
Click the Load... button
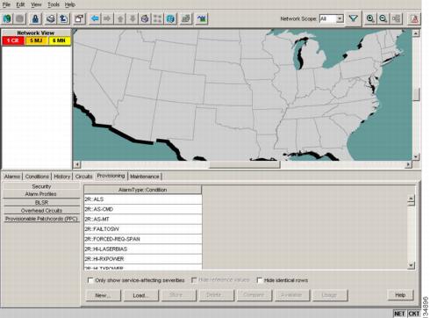(x=141, y=295)
